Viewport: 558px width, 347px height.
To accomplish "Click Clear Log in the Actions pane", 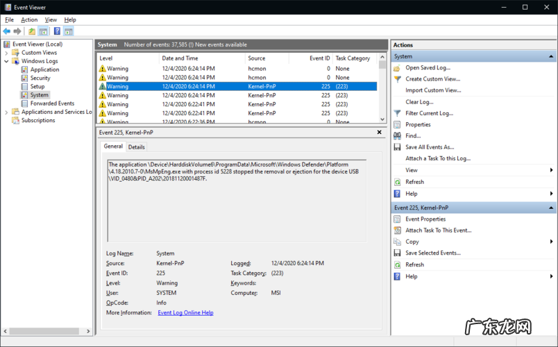I will coord(419,102).
